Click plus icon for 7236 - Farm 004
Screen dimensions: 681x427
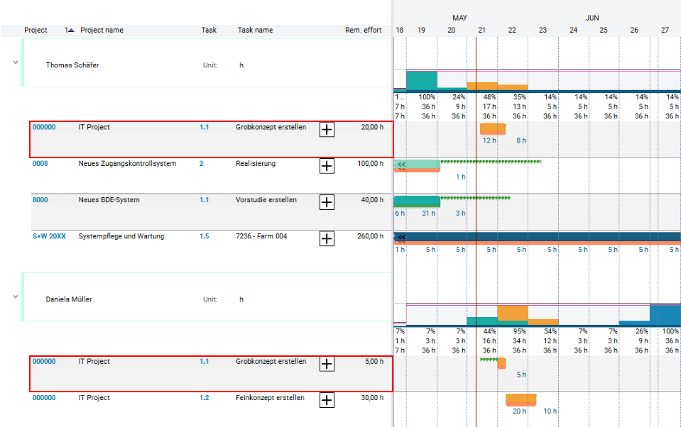(x=327, y=238)
